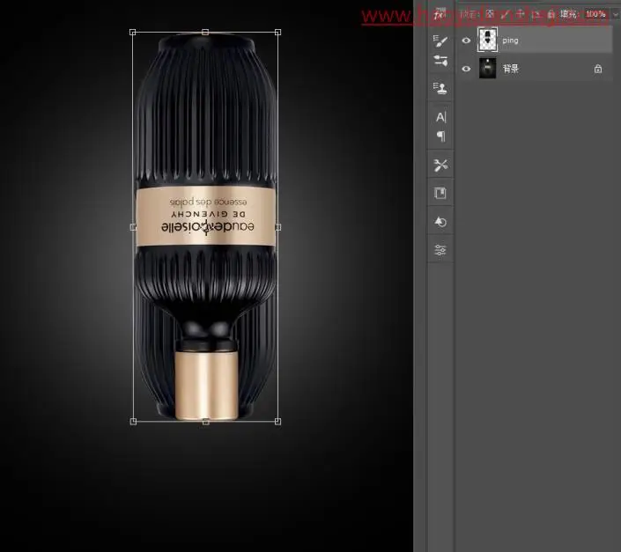Select the 背景 layer thumbnail
Image resolution: width=621 pixels, height=552 pixels.
[487, 68]
